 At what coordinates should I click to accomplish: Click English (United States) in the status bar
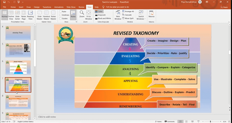tap(26, 122)
